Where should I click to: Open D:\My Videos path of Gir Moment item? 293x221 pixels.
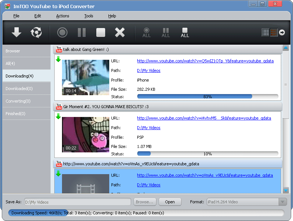point(149,128)
